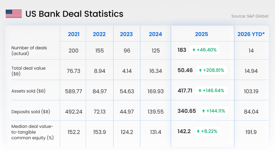Select the 2021 column header
The height and width of the screenshot is (155, 275).
click(74, 34)
